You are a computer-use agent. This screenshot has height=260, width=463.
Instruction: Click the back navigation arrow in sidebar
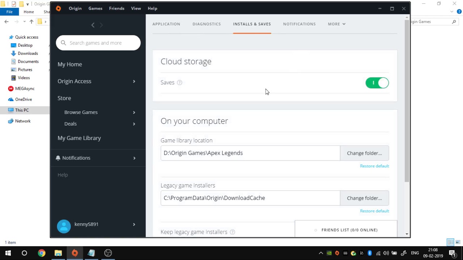(93, 25)
